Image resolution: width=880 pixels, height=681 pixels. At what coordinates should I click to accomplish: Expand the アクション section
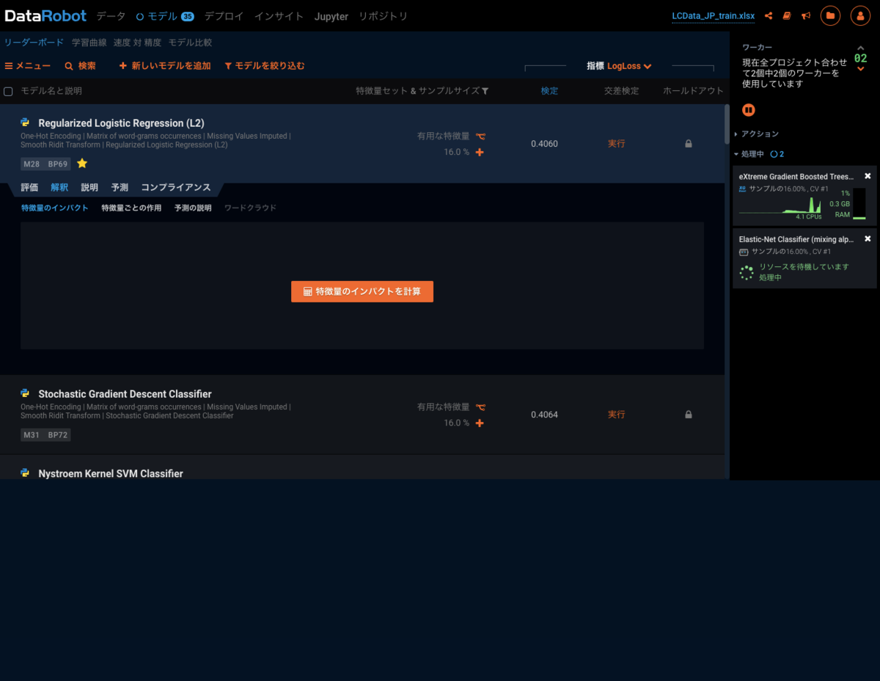pyautogui.click(x=757, y=134)
